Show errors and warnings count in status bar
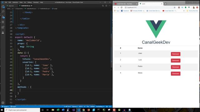 tap(13, 106)
